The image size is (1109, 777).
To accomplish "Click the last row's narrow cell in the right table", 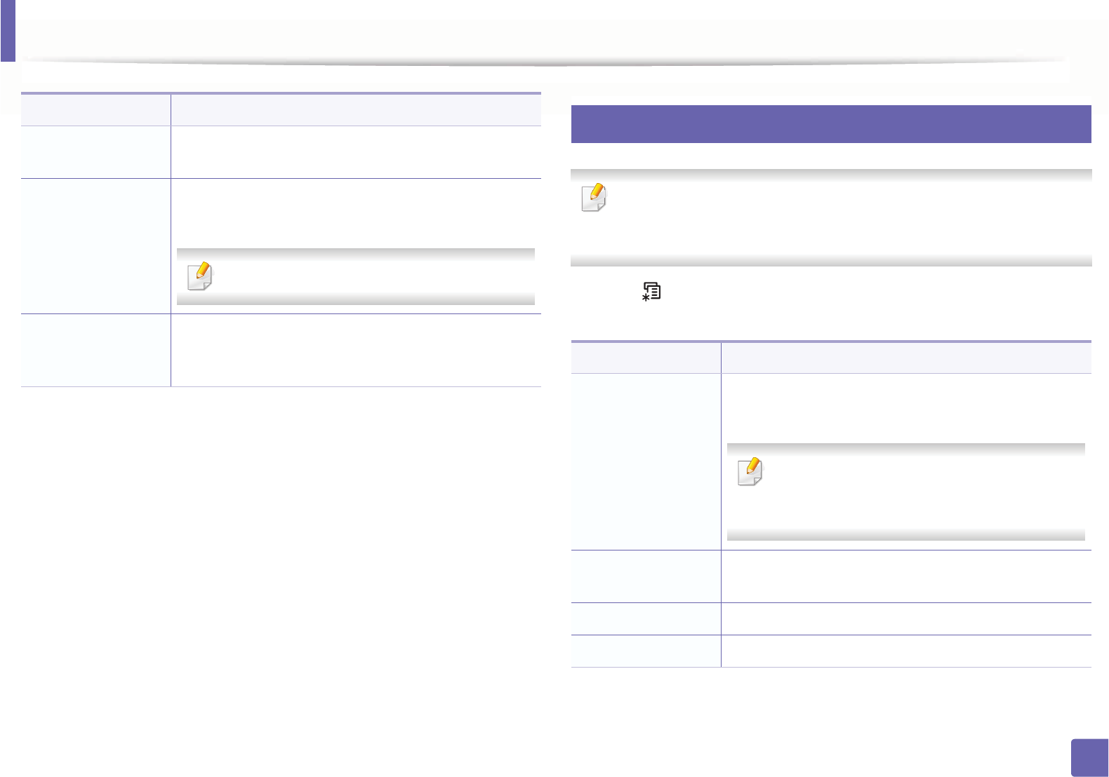I will click(646, 651).
